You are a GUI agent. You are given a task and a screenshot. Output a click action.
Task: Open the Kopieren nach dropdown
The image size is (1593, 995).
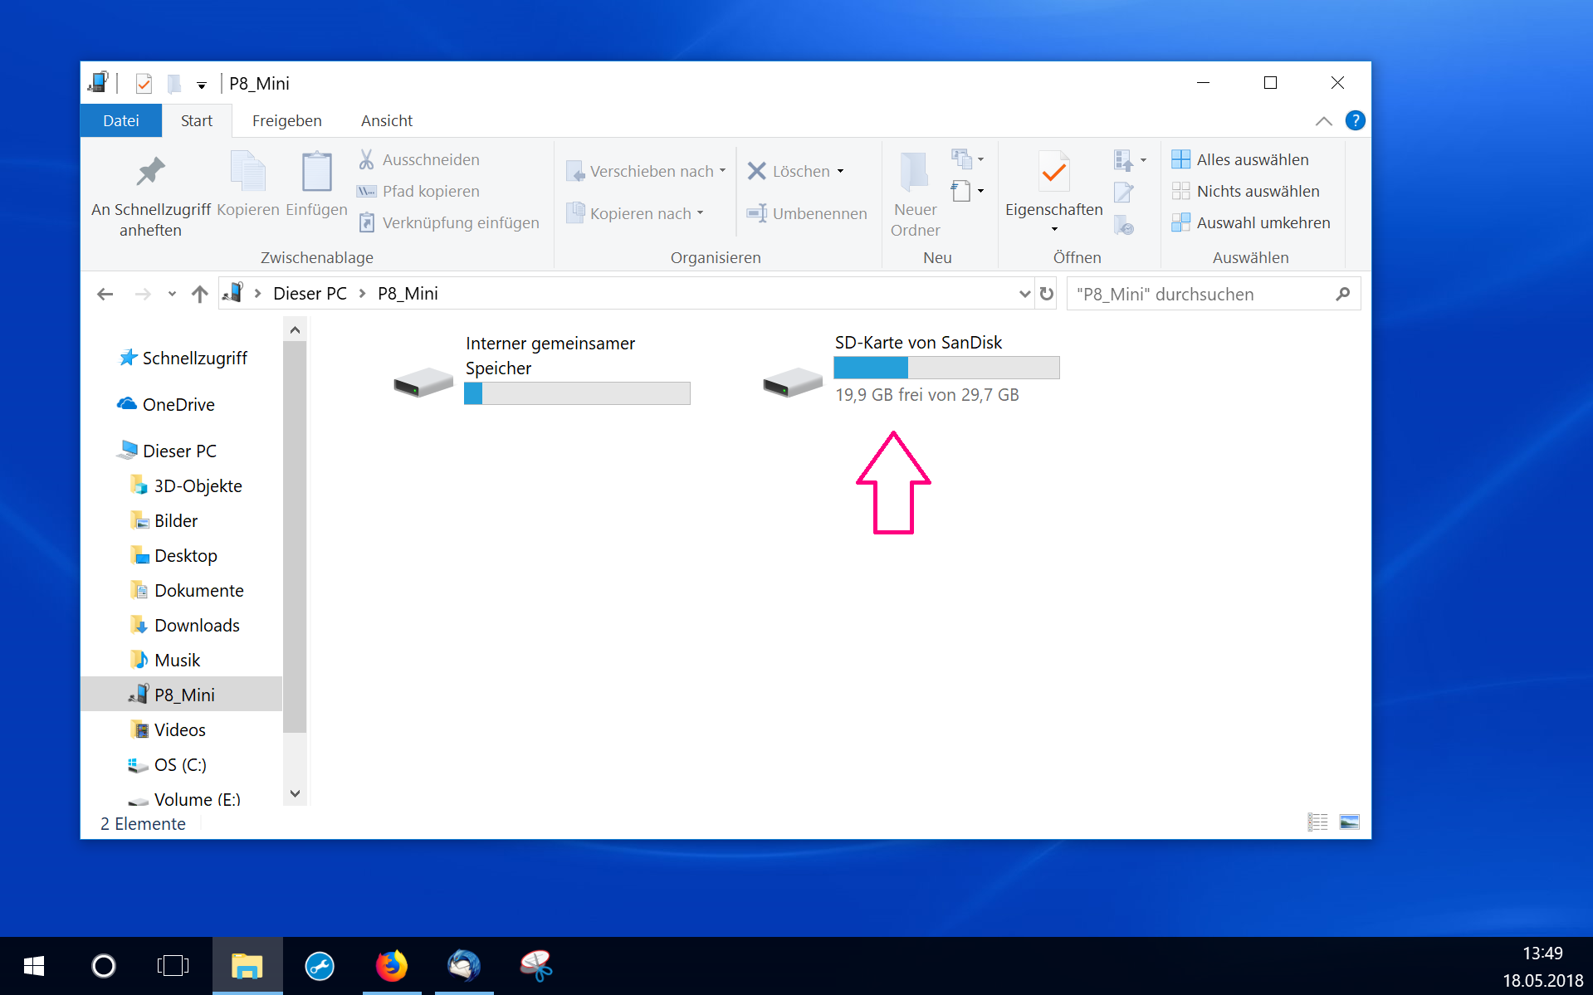(x=636, y=213)
